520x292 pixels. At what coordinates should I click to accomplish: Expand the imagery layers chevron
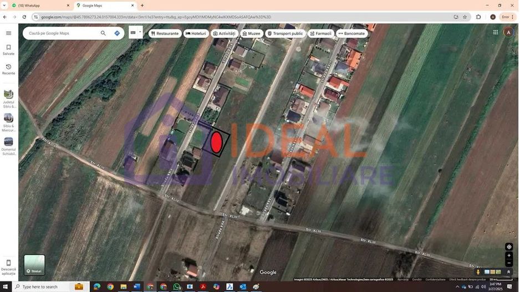[x=508, y=272]
